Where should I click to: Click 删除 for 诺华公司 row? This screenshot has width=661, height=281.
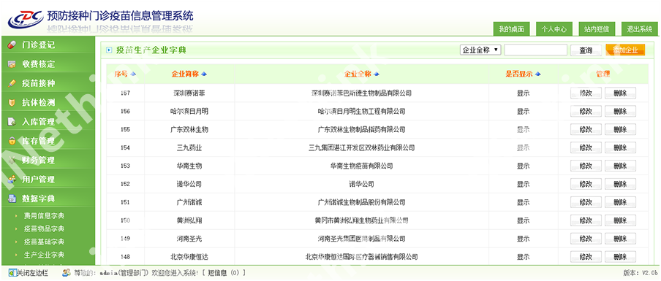[x=620, y=184]
